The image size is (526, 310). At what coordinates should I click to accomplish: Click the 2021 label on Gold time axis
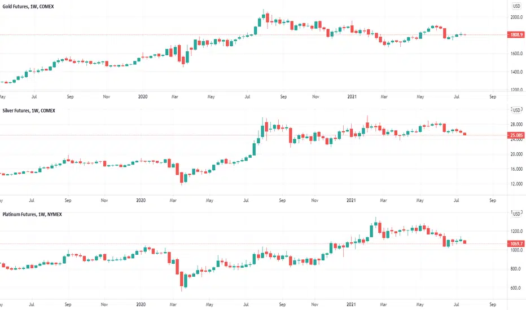coord(352,96)
